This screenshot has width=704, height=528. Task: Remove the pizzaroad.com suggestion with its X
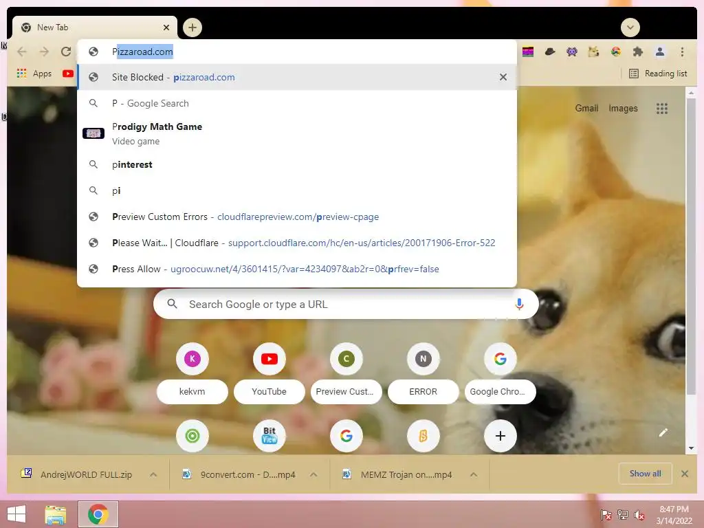[x=503, y=77]
